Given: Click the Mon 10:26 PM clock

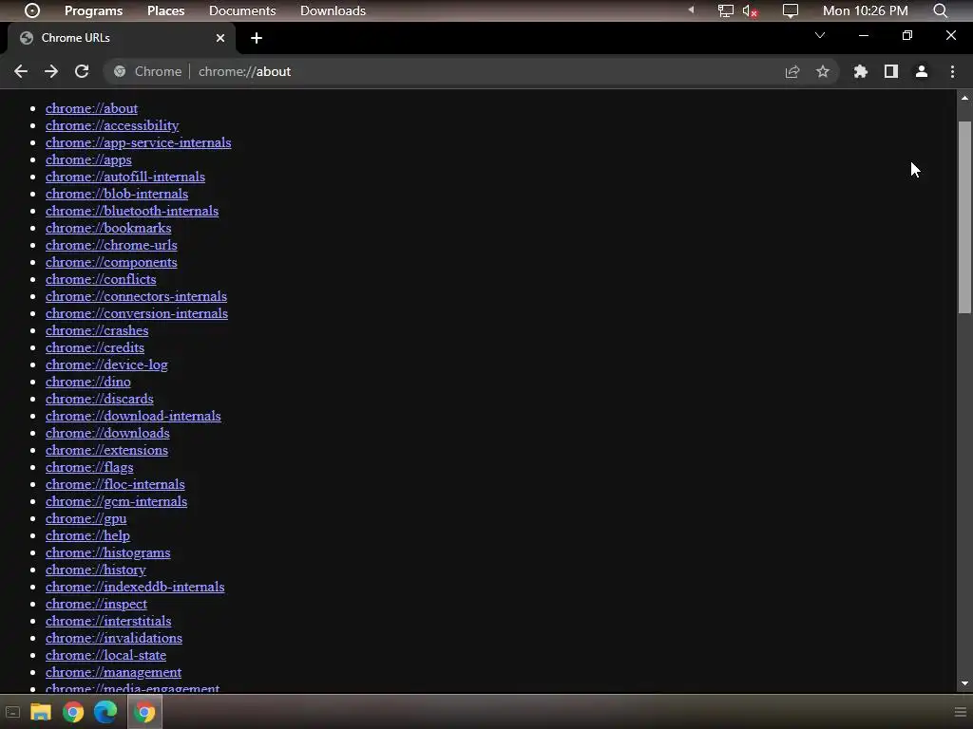Looking at the screenshot, I should [865, 10].
